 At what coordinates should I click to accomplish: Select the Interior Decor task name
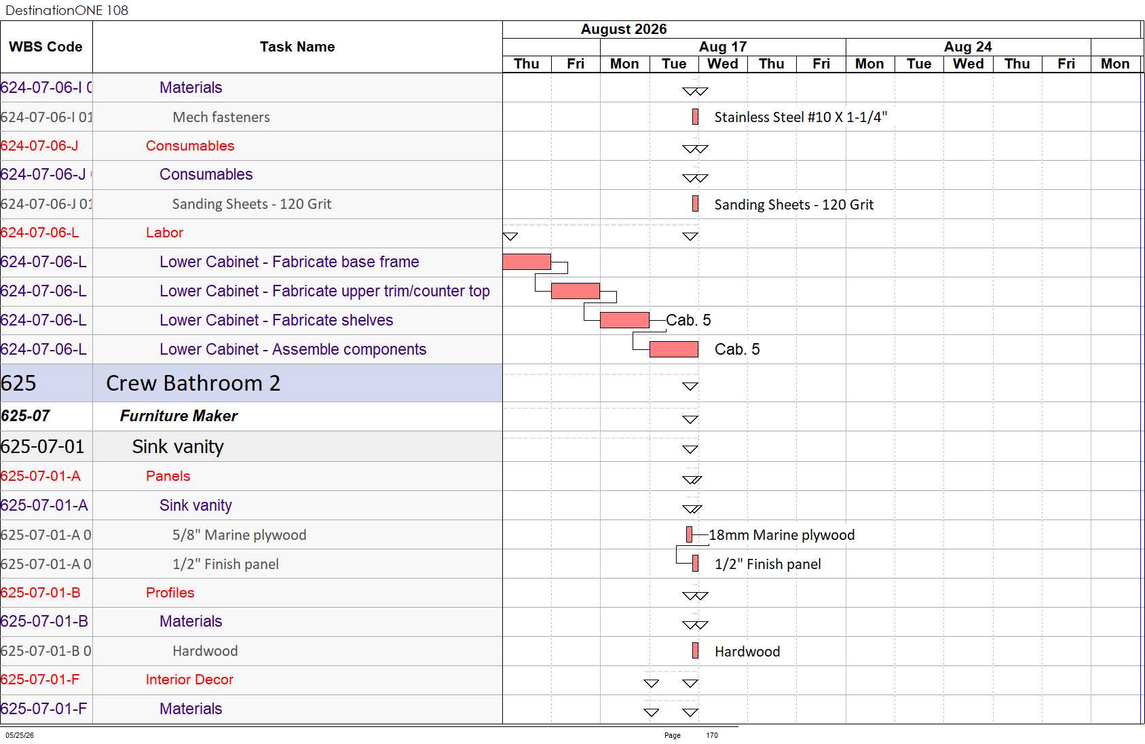tap(189, 680)
